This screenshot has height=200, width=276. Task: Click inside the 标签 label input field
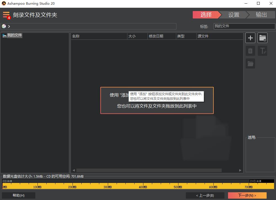pyautogui.click(x=244, y=26)
